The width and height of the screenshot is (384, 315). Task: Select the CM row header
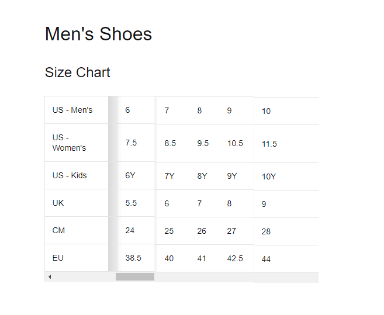click(58, 230)
